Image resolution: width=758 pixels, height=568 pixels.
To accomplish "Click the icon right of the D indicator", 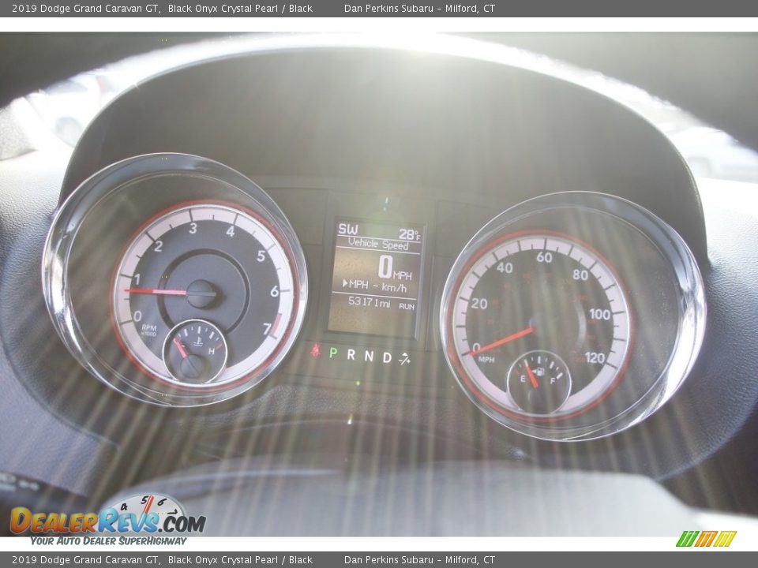I will coord(405,358).
